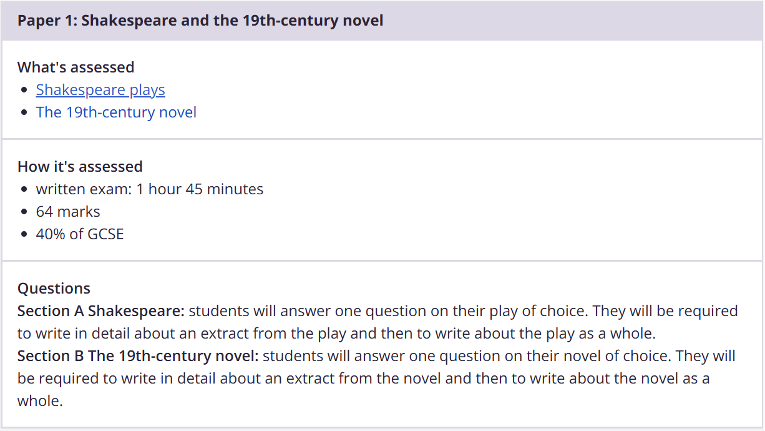Click the bullet beside written exam
The height and width of the screenshot is (431, 765).
tap(24, 190)
